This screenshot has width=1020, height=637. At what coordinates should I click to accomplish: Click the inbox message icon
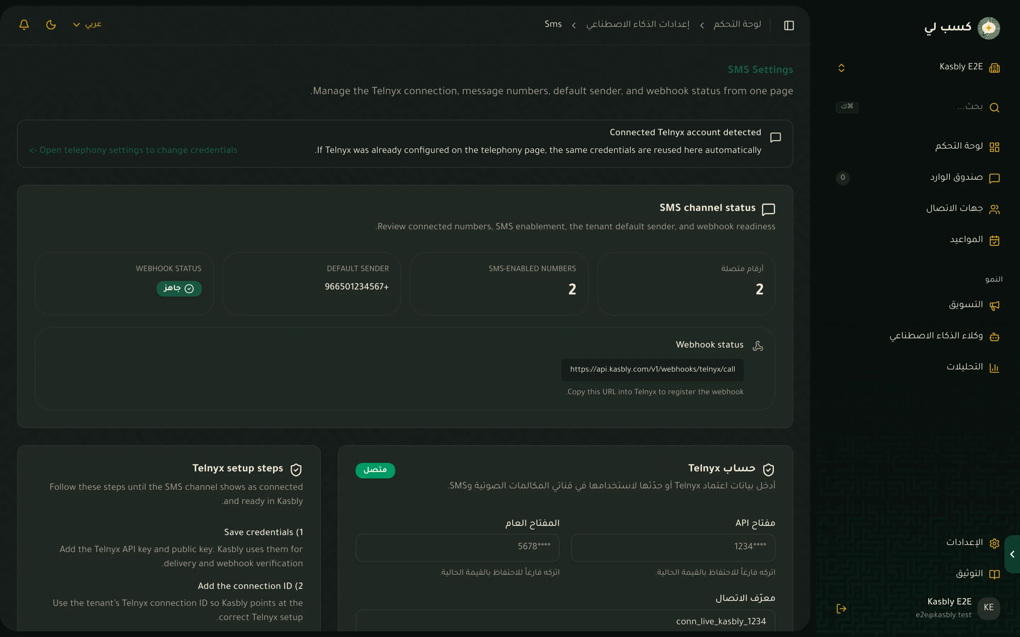click(x=994, y=178)
